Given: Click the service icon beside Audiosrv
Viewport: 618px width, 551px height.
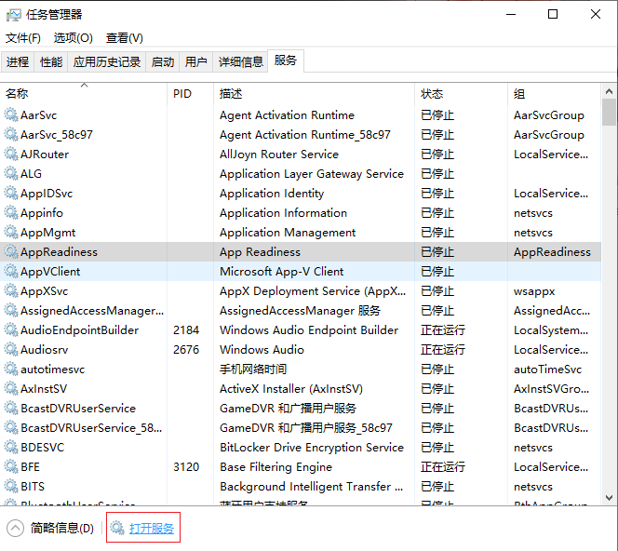Looking at the screenshot, I should [x=11, y=350].
